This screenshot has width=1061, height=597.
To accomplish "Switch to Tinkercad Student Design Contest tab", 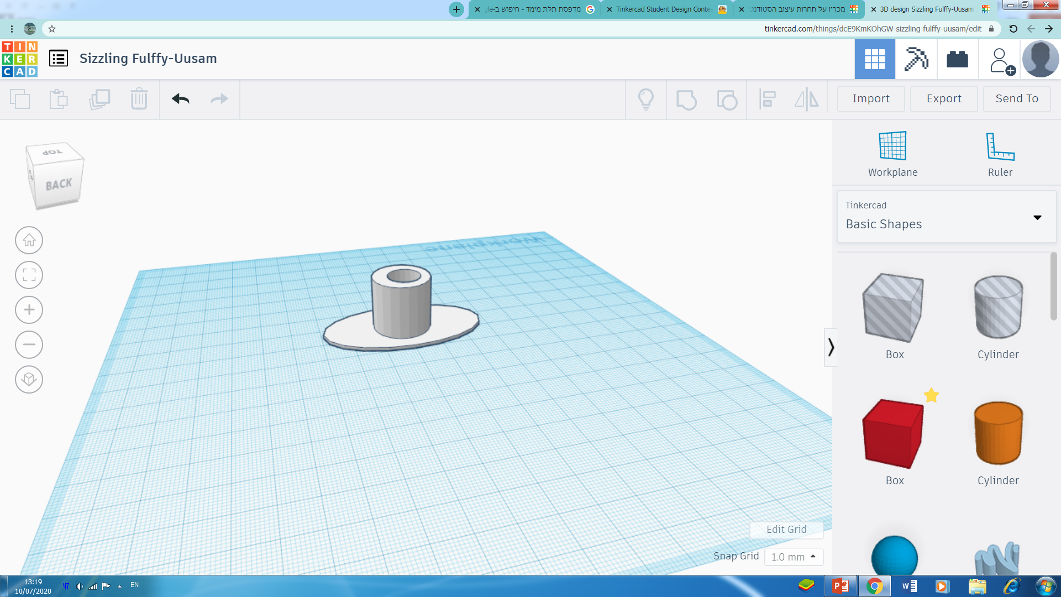I will click(x=664, y=9).
